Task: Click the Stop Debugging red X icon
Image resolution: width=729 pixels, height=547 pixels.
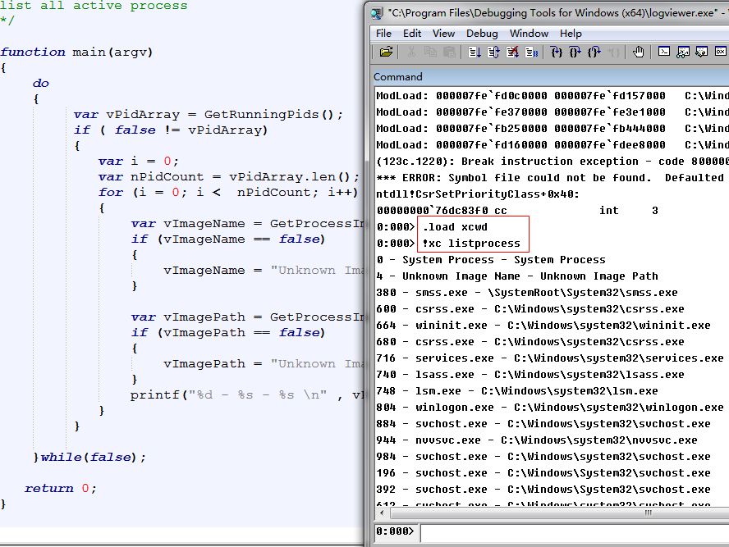Action: coord(512,52)
